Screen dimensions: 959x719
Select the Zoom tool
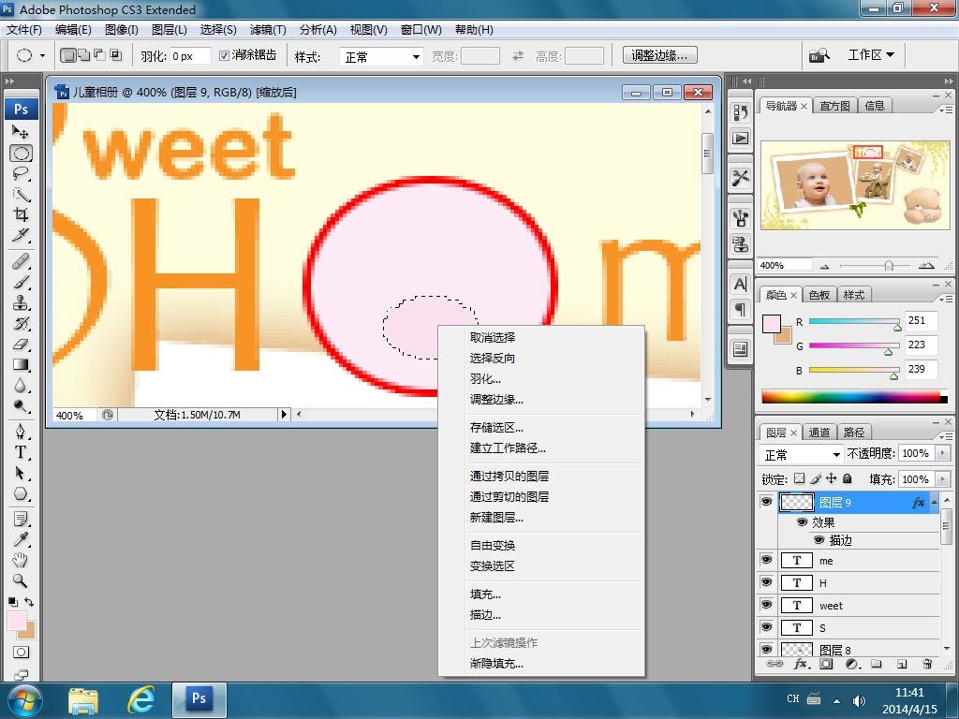pyautogui.click(x=21, y=580)
